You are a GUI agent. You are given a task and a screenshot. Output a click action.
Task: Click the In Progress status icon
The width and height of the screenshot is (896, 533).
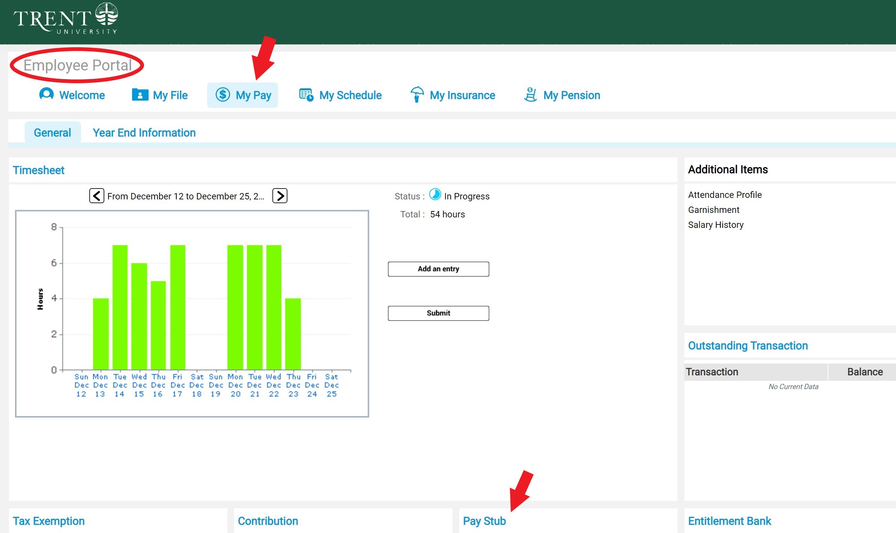[x=435, y=195]
